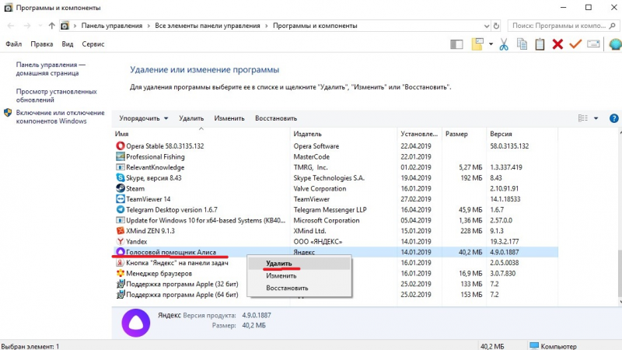The width and height of the screenshot is (622, 350).
Task: Open the Файл menu
Action: tap(13, 44)
